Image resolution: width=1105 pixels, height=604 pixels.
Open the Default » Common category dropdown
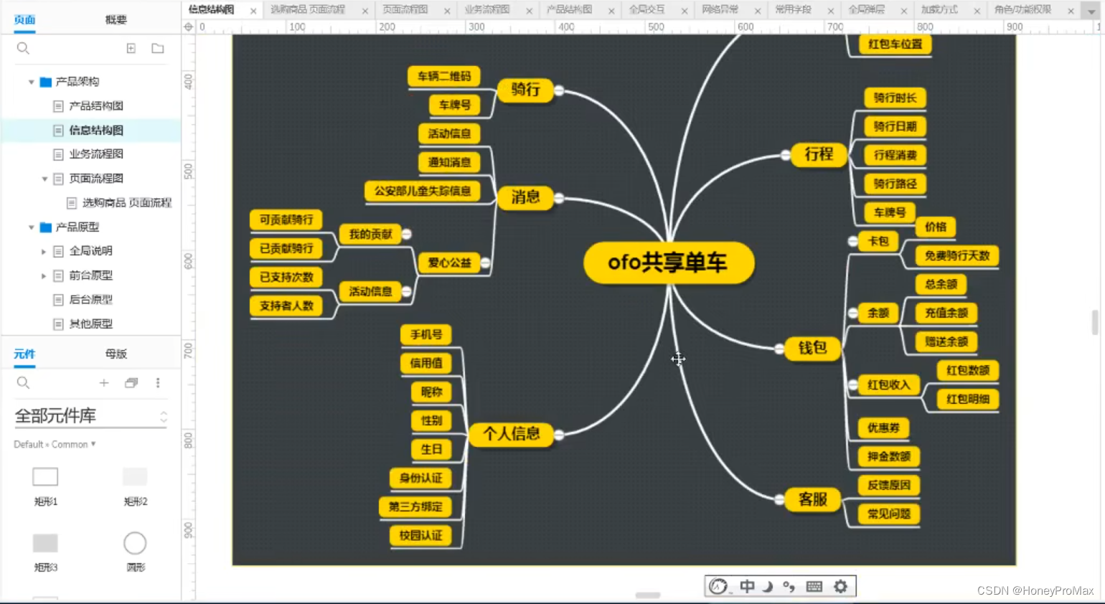[55, 445]
